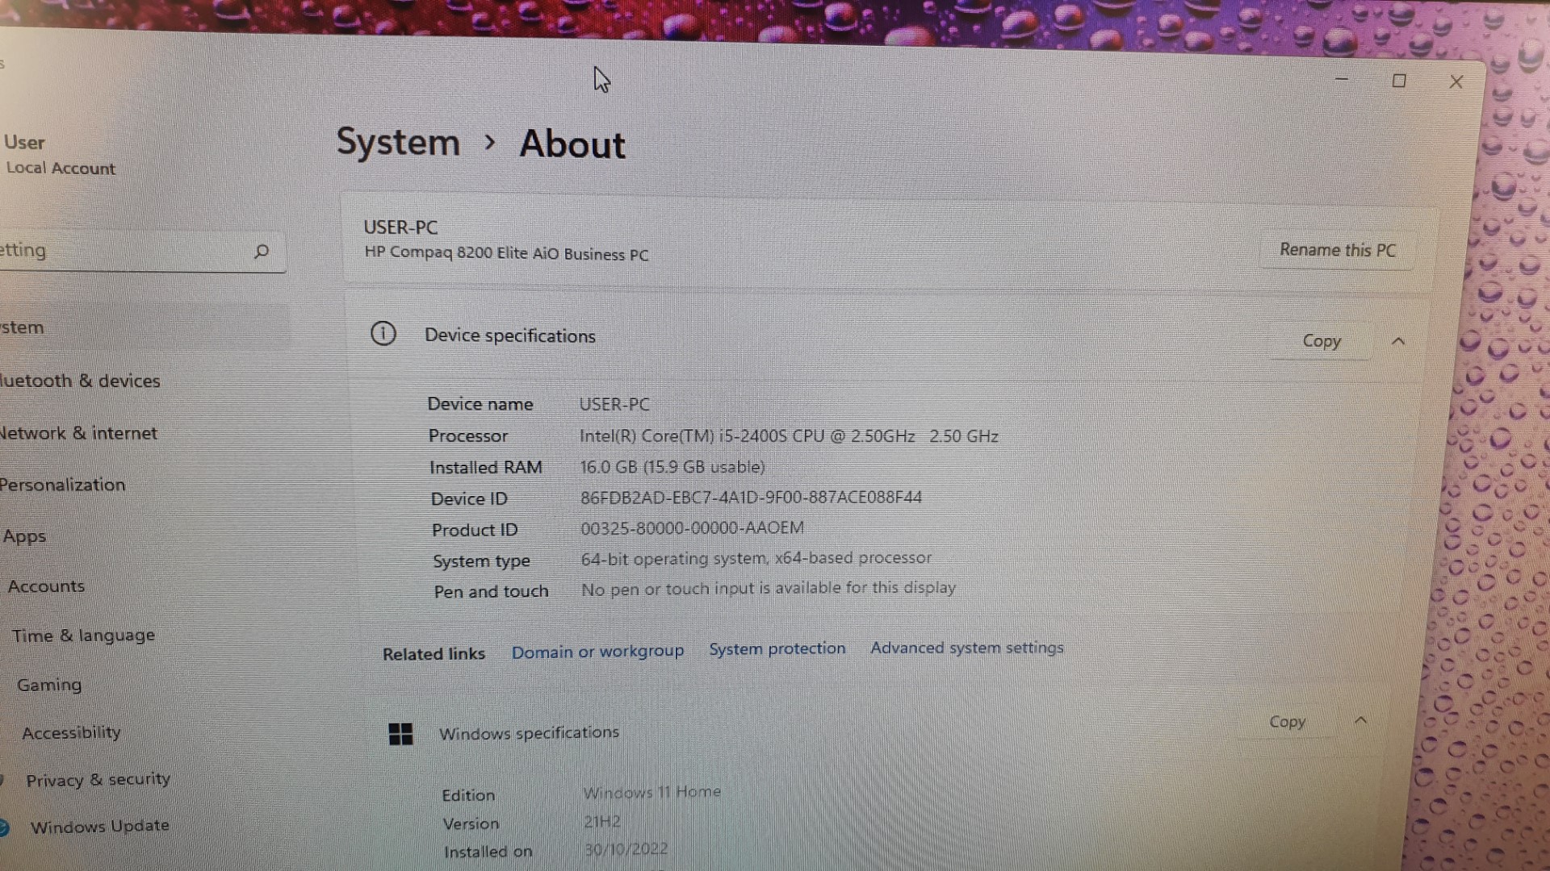Click the Related links label
This screenshot has width=1550, height=871.
(x=434, y=654)
